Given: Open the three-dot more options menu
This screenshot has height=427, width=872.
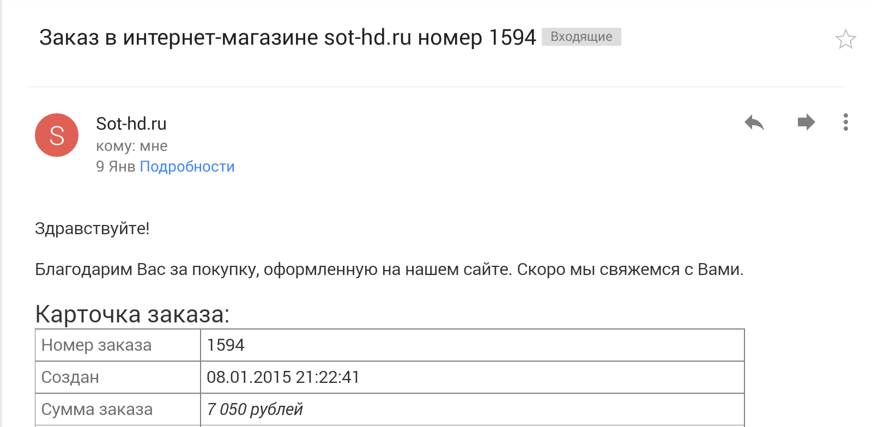Looking at the screenshot, I should (x=845, y=122).
